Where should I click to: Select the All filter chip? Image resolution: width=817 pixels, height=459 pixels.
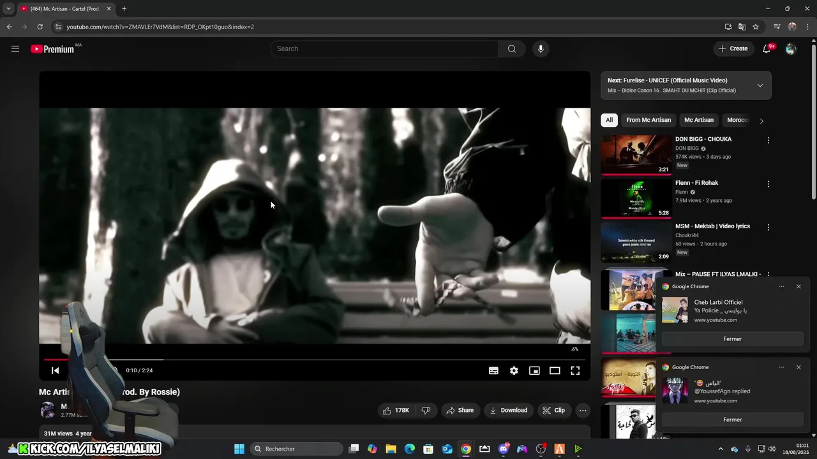pyautogui.click(x=609, y=120)
